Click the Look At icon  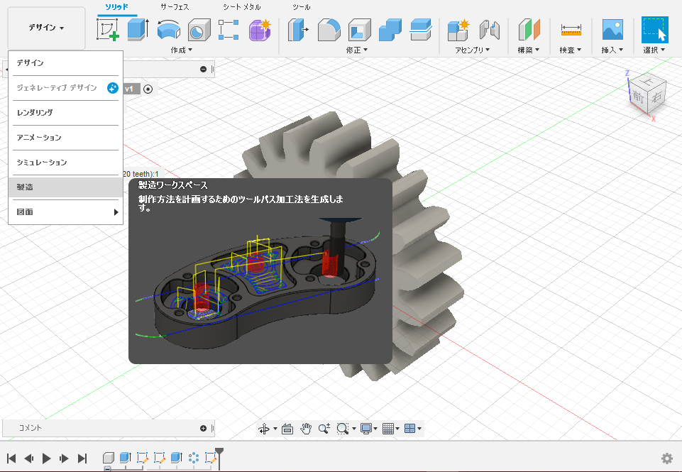pyautogui.click(x=287, y=429)
